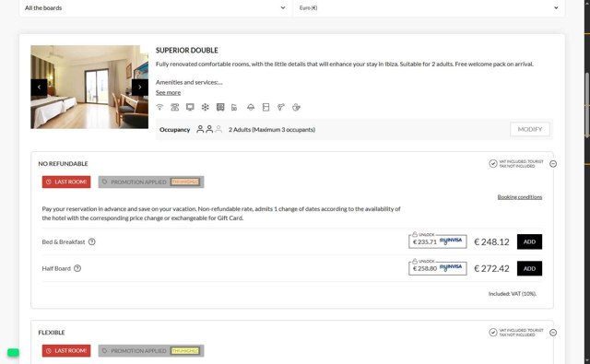
Task: Click the bed amenity icon
Action: click(234, 107)
